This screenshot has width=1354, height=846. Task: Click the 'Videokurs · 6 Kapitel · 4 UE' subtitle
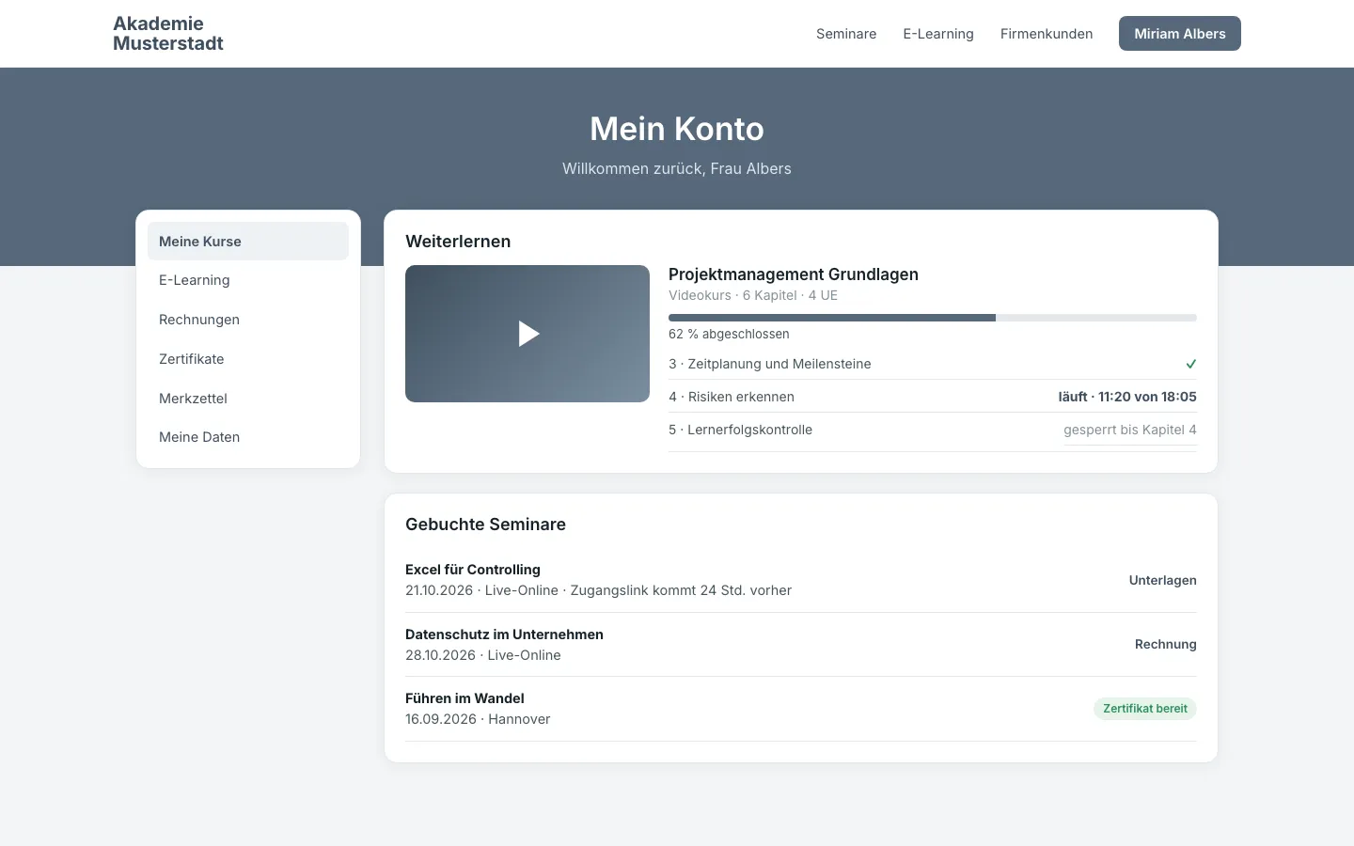coord(753,295)
